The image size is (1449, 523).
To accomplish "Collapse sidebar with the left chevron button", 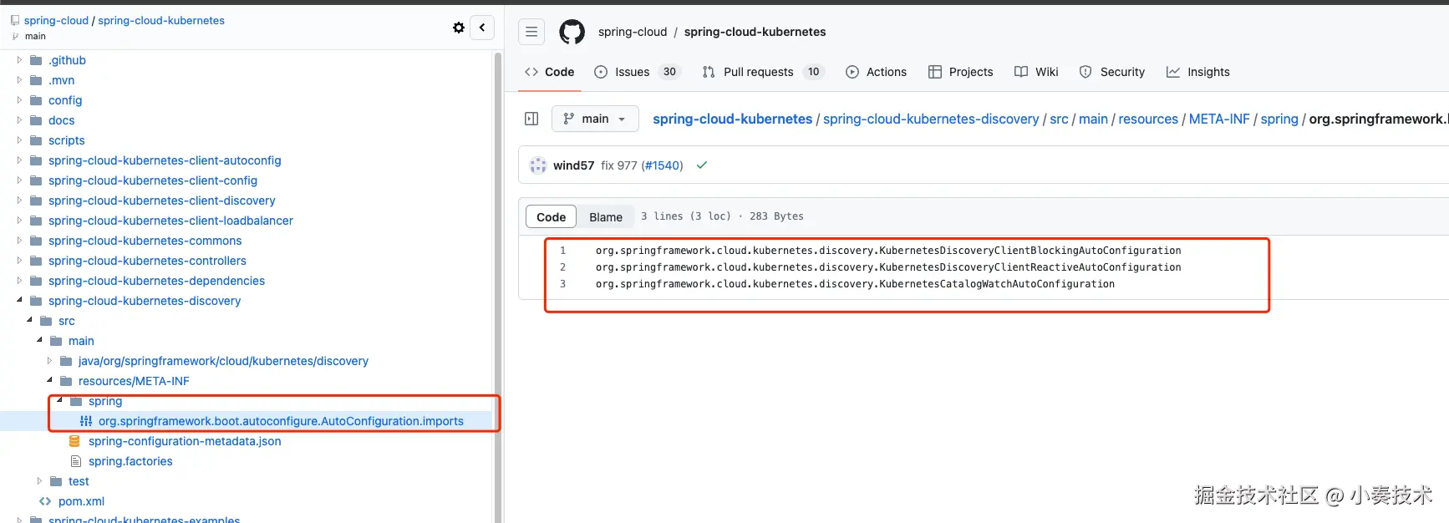I will pos(482,28).
